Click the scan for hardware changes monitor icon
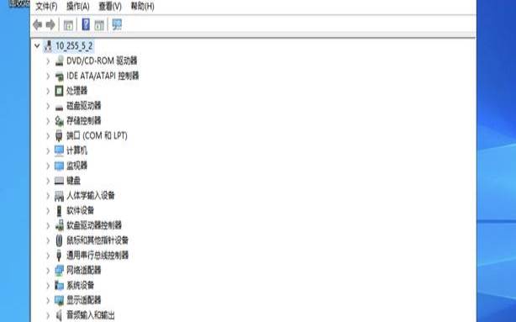Screen dimensions: 516x322 117,24
